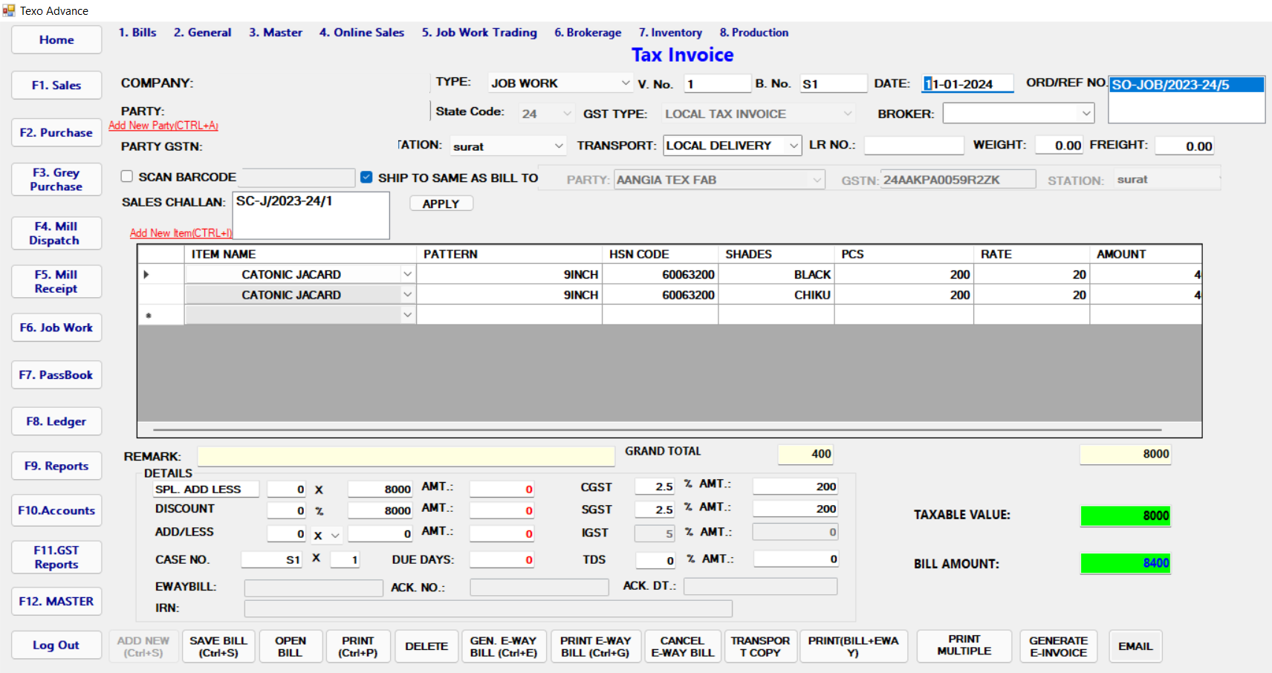This screenshot has height=673, width=1272.
Task: Expand the TRANSPORT dropdown
Action: click(x=794, y=146)
